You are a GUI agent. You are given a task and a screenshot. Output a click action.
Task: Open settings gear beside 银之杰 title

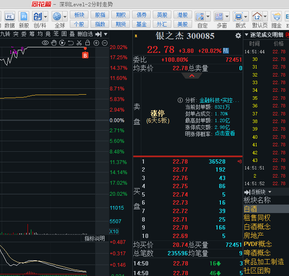pos(238,36)
